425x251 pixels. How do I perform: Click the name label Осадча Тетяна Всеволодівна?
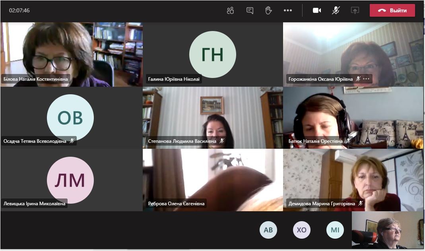[x=35, y=141]
